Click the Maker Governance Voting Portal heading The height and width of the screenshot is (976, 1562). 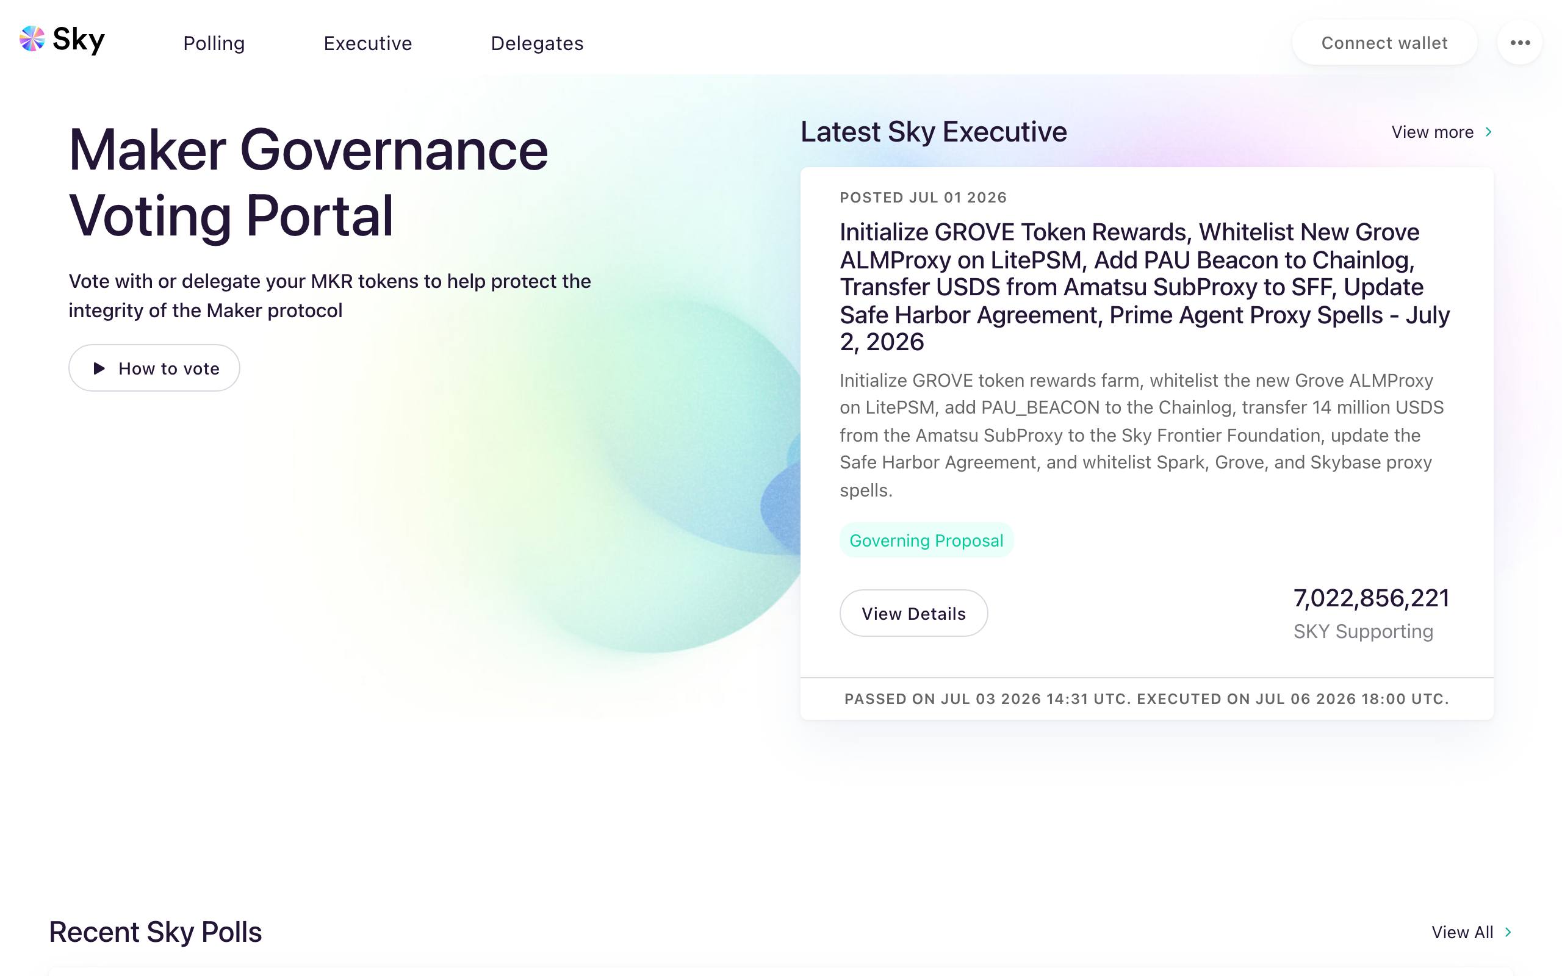pos(309,182)
